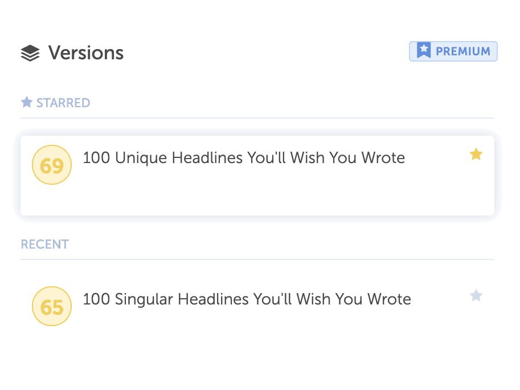
Task: Click the Versions stacked layers icon
Action: click(x=30, y=53)
